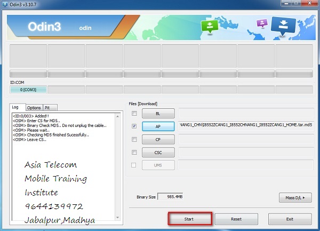This screenshot has height=231, width=320.
Task: Click the empty CP path field
Action: pos(246,139)
